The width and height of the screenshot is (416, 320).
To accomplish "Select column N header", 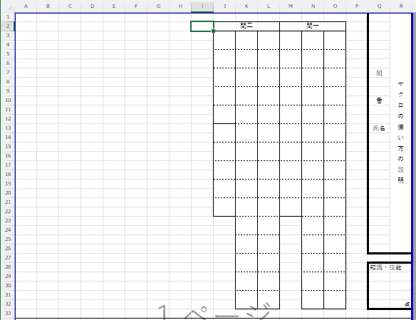I will [x=313, y=6].
